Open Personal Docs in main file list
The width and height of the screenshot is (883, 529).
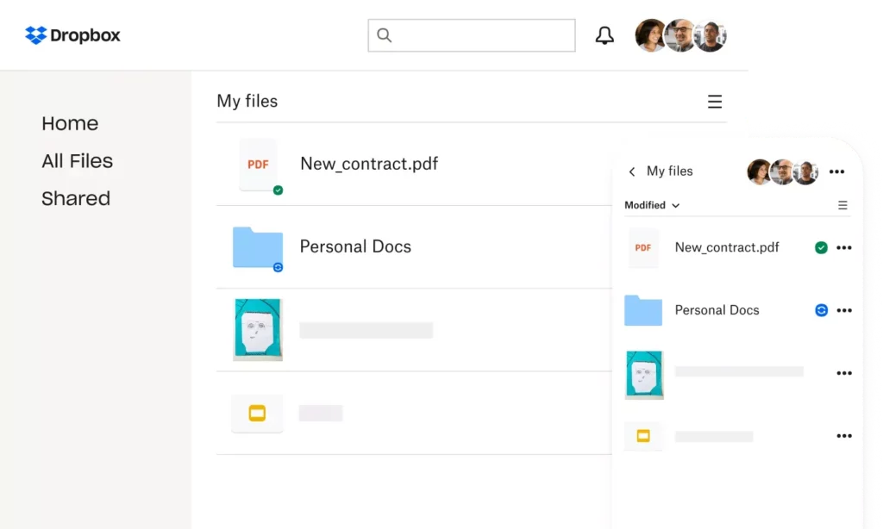tap(355, 246)
